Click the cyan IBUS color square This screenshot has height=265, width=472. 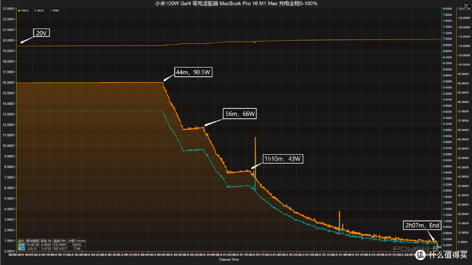[35, 10]
